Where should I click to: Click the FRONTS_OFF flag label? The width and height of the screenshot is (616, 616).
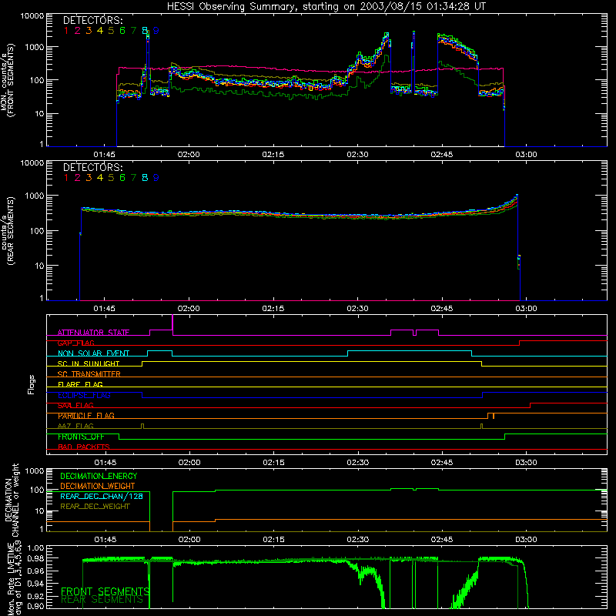tap(81, 437)
